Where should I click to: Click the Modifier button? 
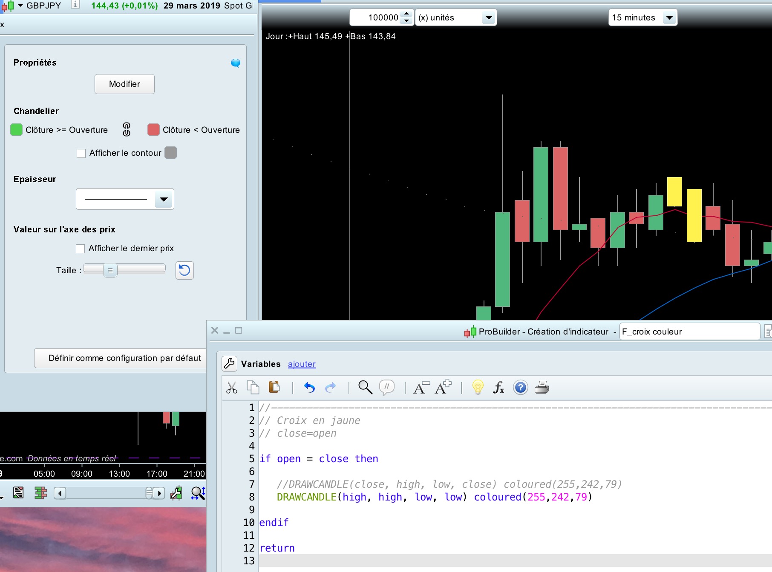point(124,84)
